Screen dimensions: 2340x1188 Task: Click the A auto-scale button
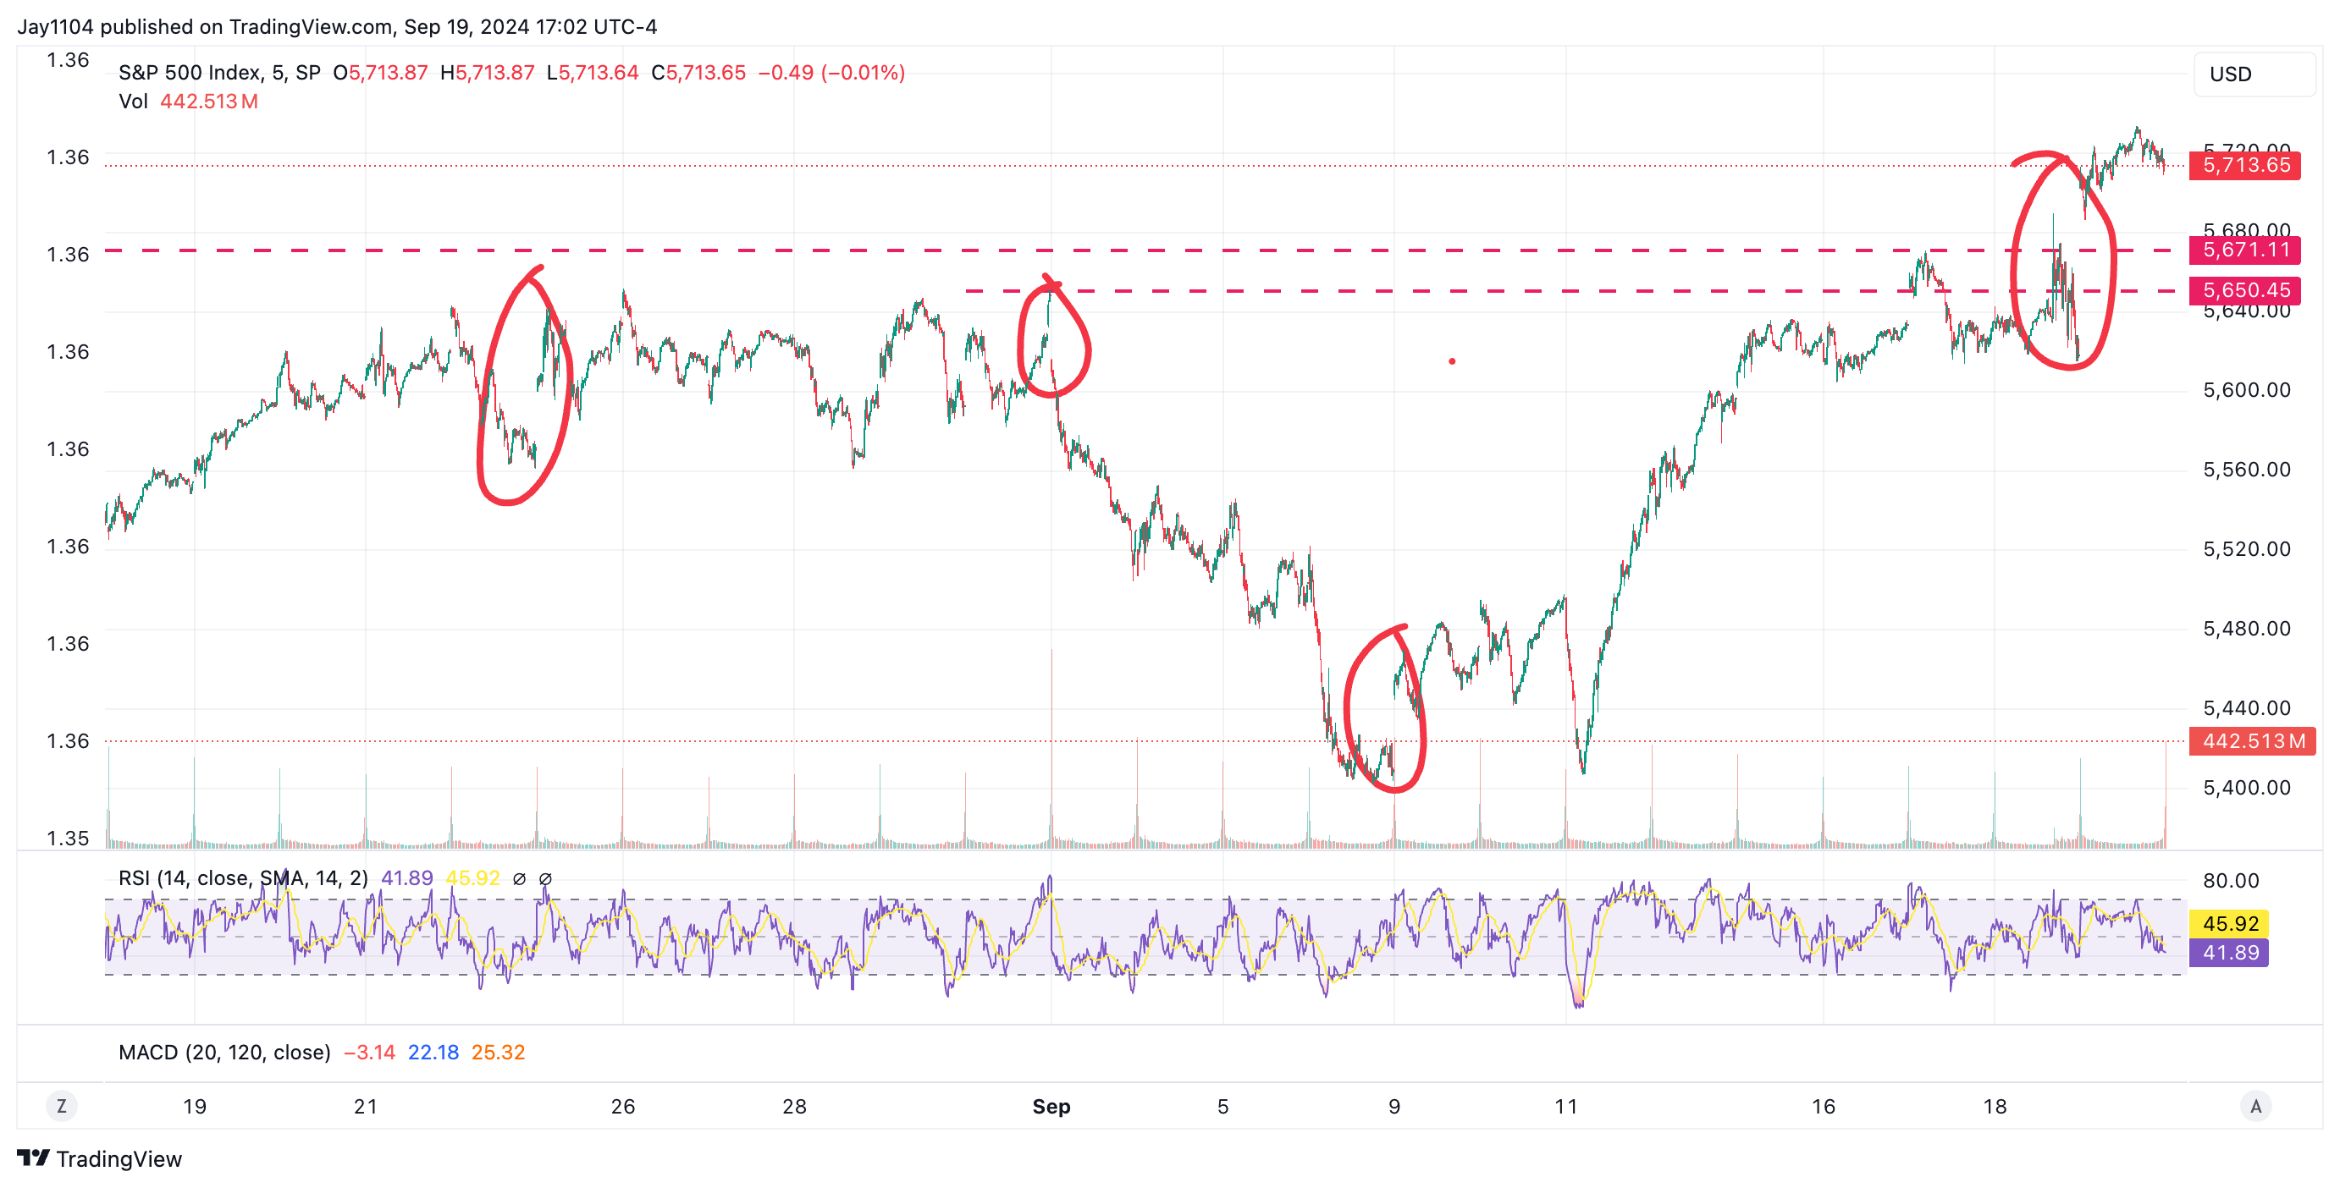point(2255,1106)
